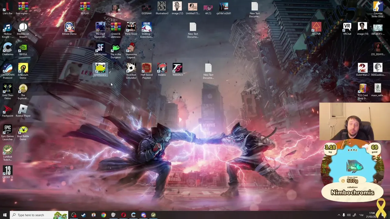Expand hidden system tray icons
Screen dimensions: 390x219
point(339,215)
